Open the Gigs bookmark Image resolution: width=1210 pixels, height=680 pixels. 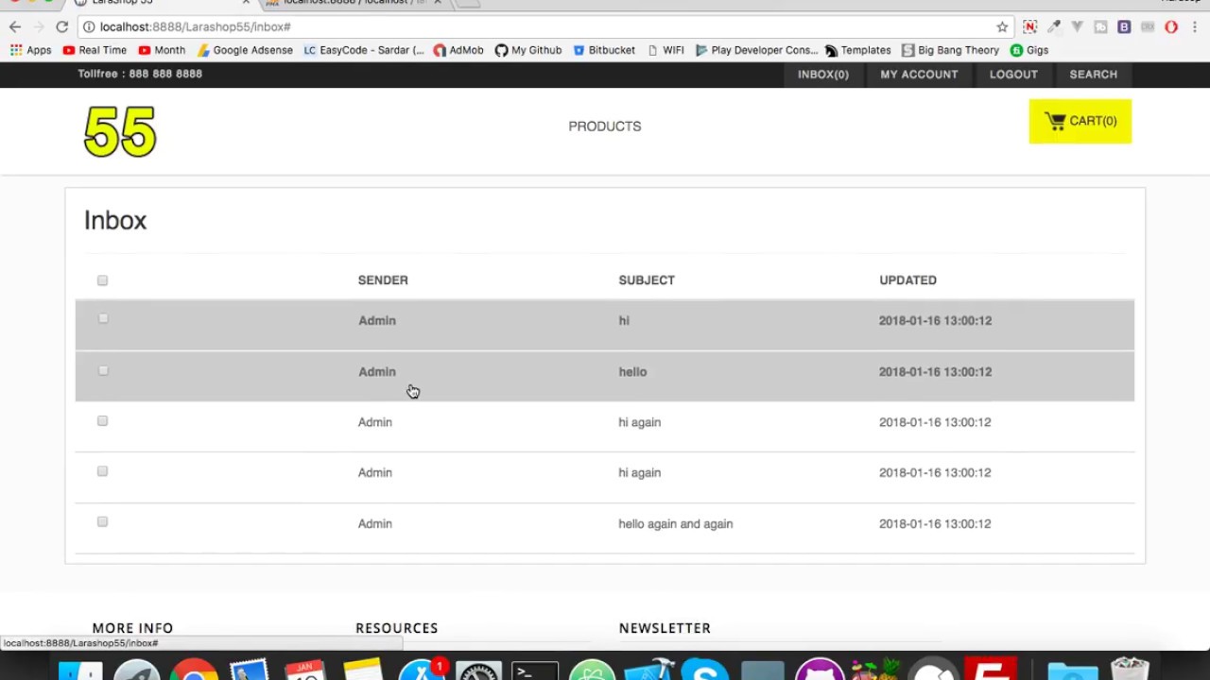pos(1029,50)
